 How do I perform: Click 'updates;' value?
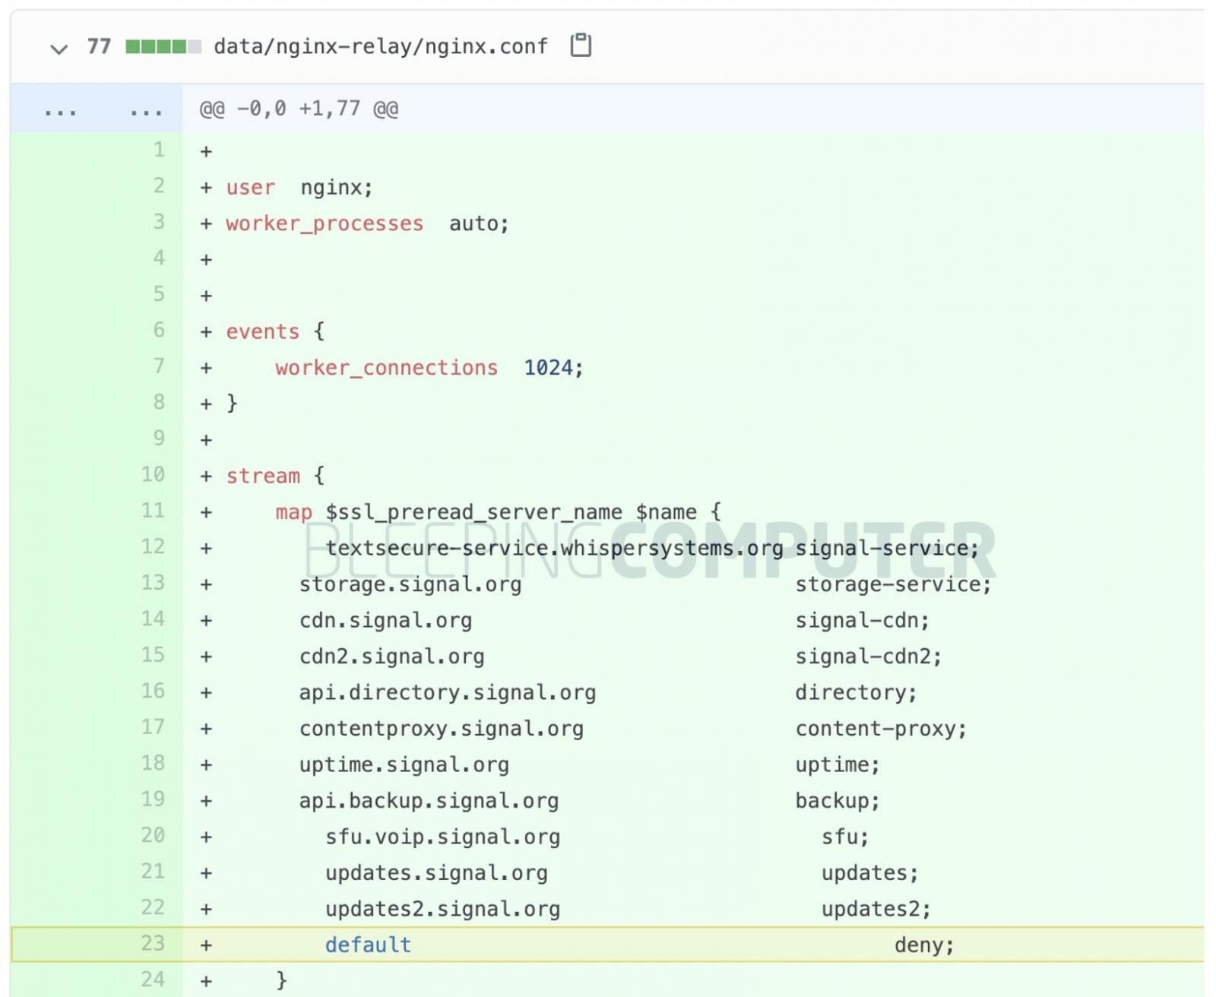869,873
